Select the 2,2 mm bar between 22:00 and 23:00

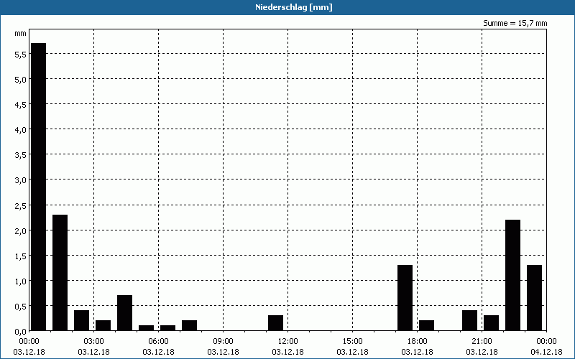pyautogui.click(x=512, y=275)
